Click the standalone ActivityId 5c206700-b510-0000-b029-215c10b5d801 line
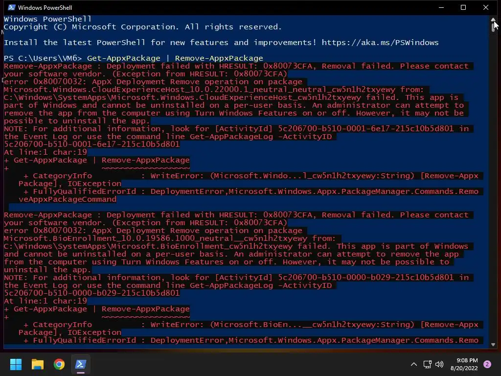 [x=91, y=293]
